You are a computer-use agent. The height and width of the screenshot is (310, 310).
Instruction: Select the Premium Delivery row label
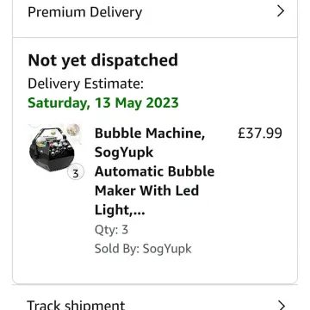85,13
